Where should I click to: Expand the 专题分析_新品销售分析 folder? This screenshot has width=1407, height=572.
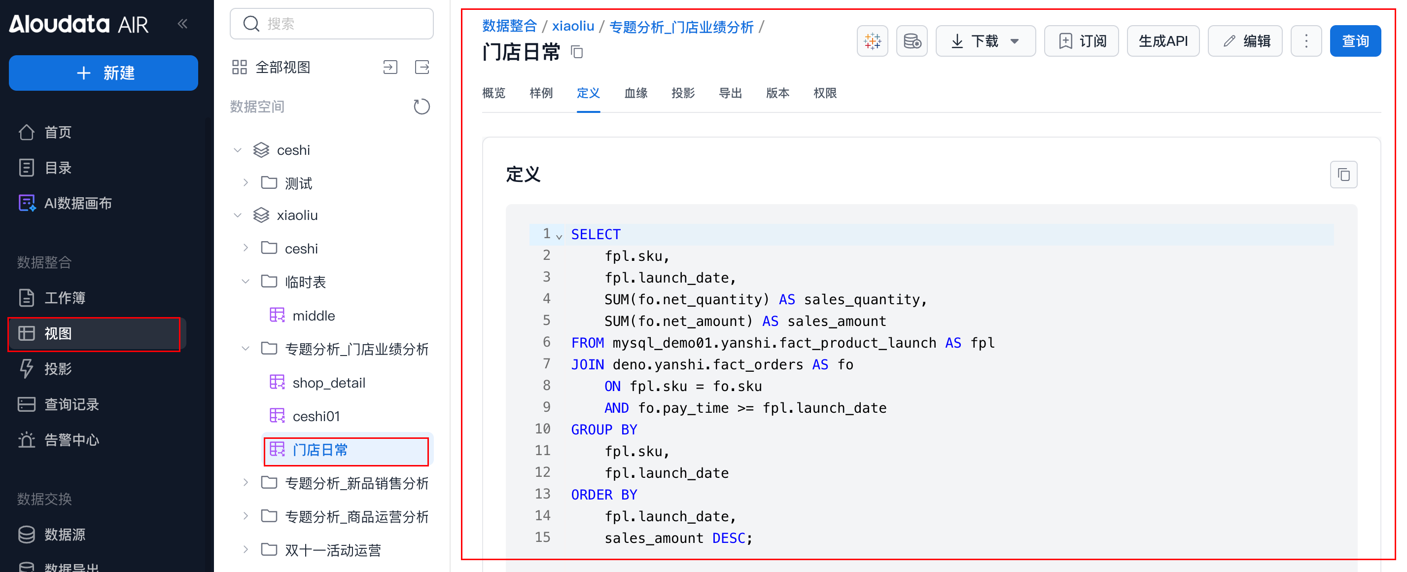click(246, 482)
